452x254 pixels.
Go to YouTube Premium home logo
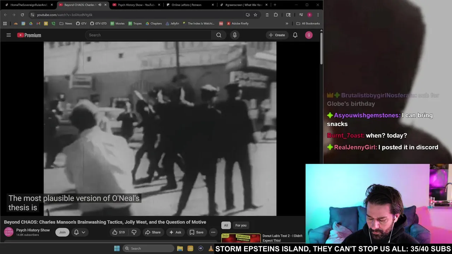29,35
